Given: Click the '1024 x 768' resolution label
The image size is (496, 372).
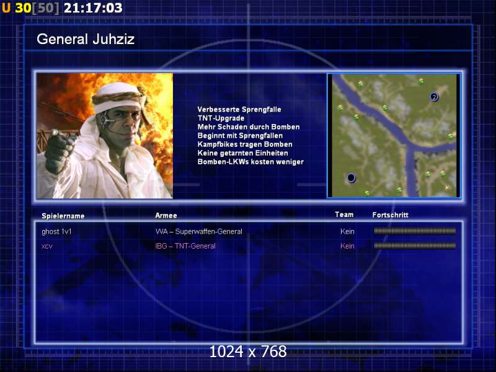Looking at the screenshot, I should [248, 352].
